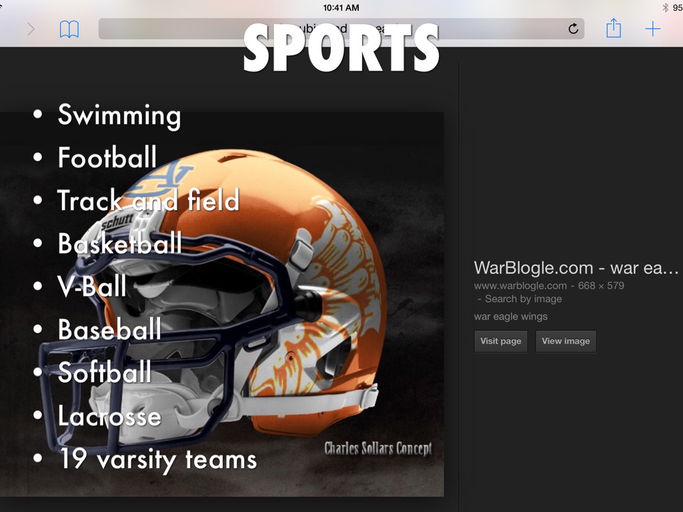The width and height of the screenshot is (683, 512).
Task: Select the Swimming bullet item
Action: [x=119, y=115]
